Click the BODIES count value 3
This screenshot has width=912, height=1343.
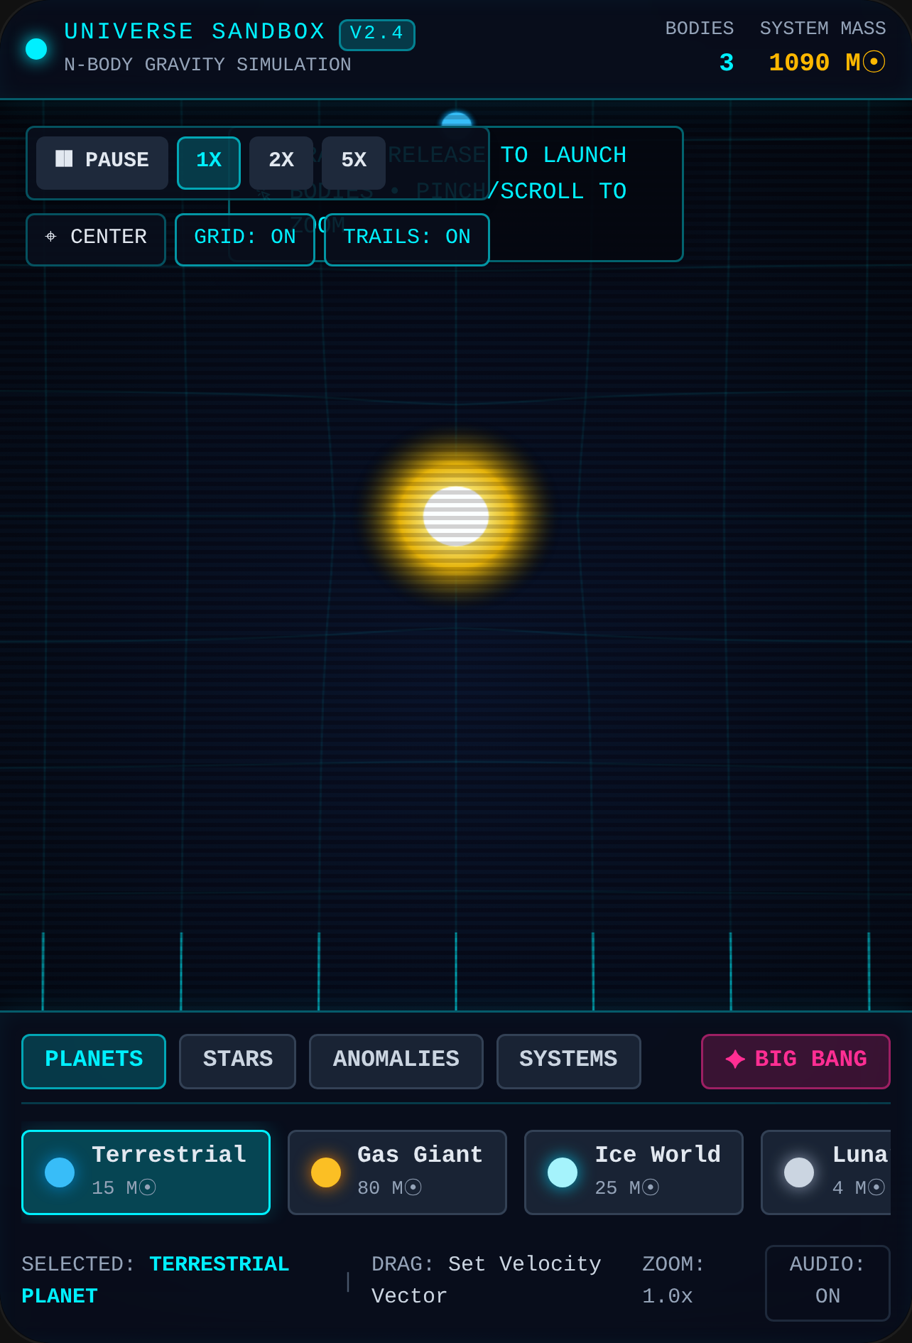pyautogui.click(x=726, y=63)
